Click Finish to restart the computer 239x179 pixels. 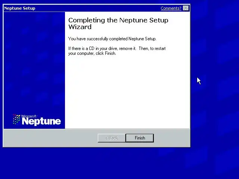click(x=140, y=138)
